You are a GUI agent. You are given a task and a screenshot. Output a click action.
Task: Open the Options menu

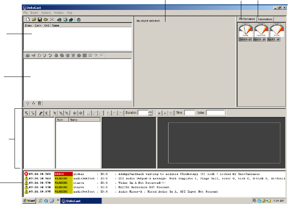46,13
